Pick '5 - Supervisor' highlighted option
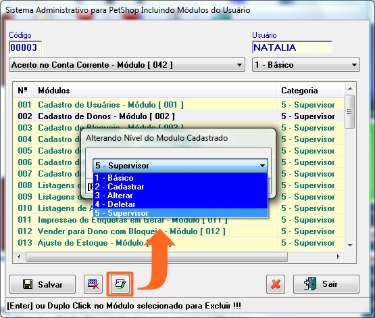Image resolution: width=375 pixels, height=318 pixels. (x=180, y=213)
